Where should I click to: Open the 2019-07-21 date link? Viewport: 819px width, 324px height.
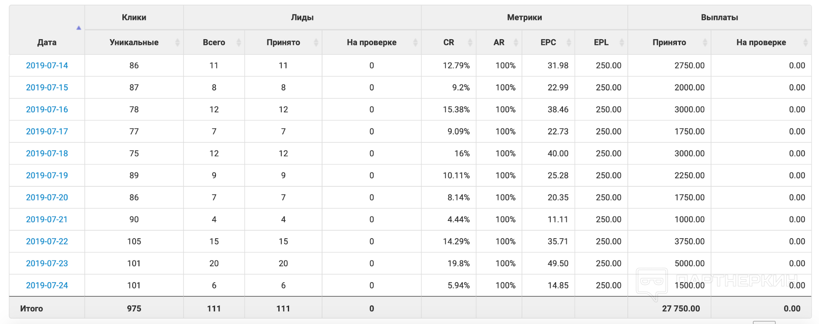coord(47,219)
